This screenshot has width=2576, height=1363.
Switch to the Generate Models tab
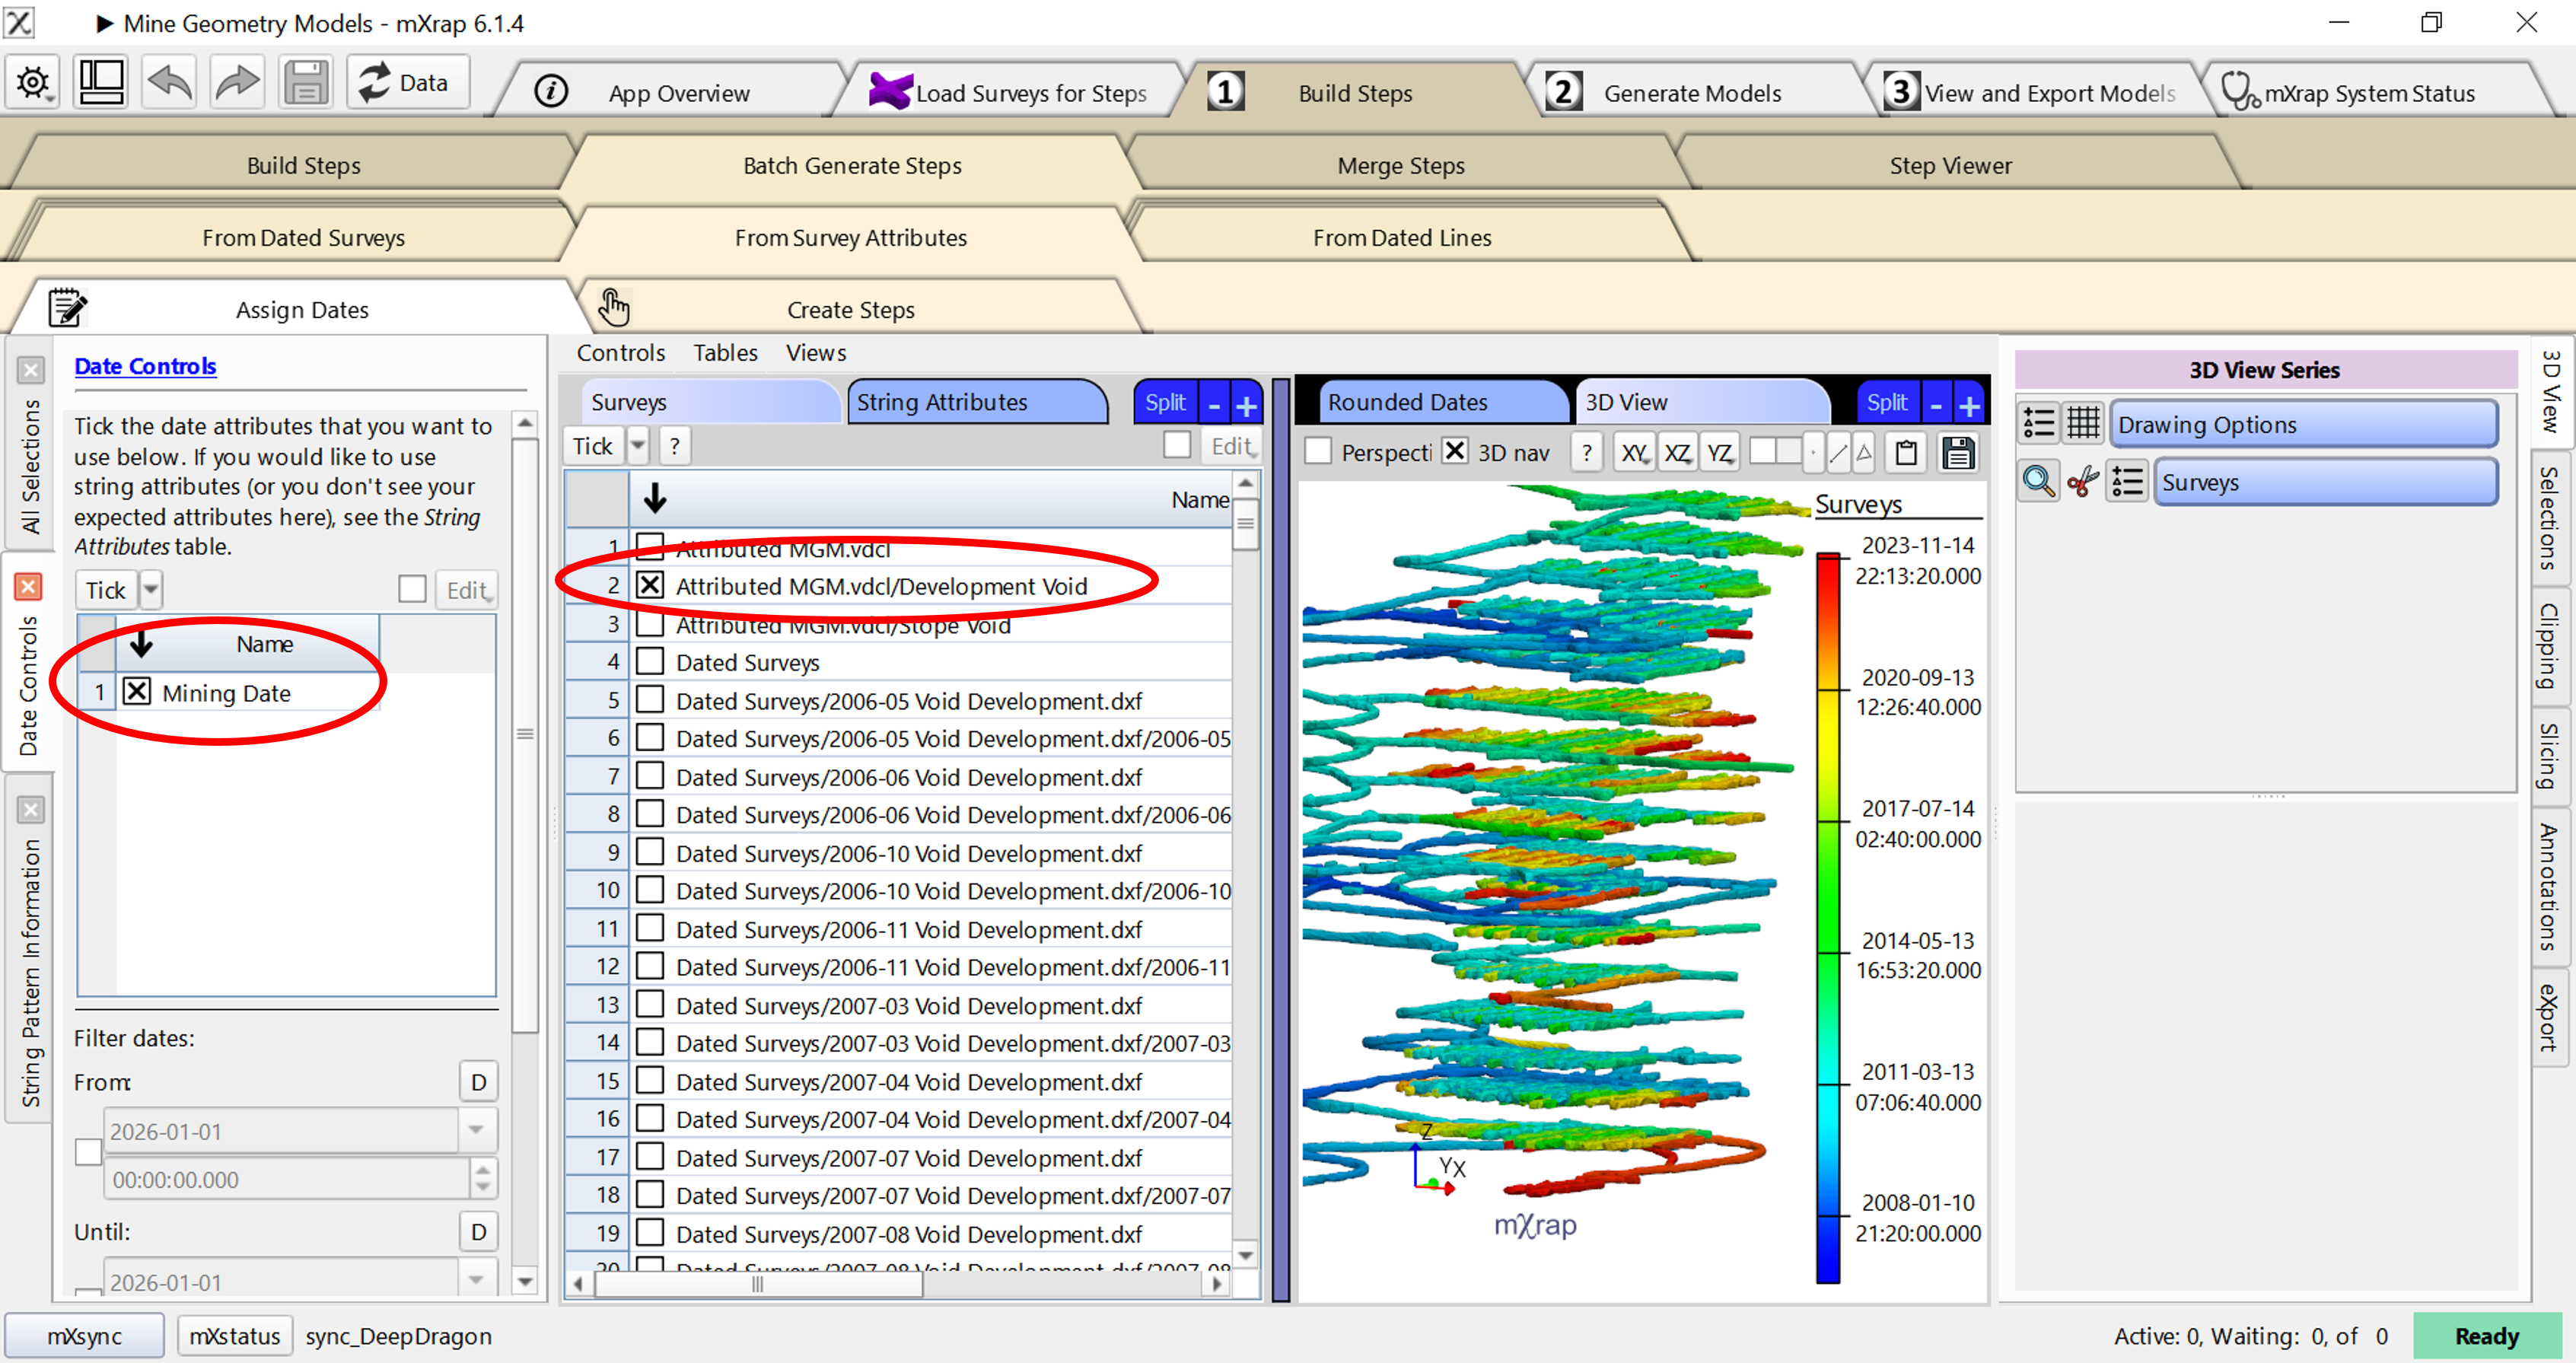click(x=1692, y=93)
